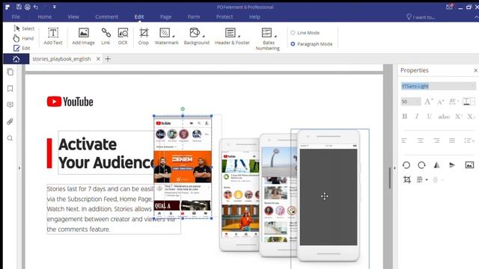
Task: Open quick access toolbar customize arrow
Action: coord(55,7)
